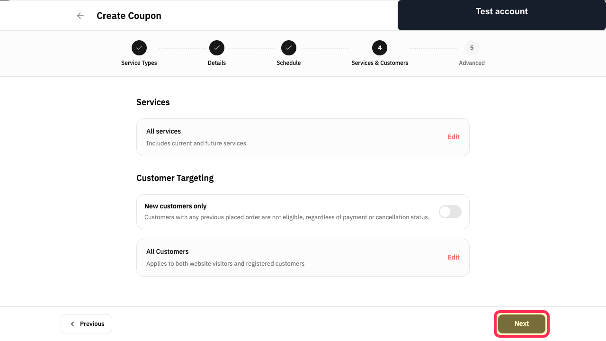This screenshot has width=606, height=341.
Task: Click the All Customers card
Action: coord(303,258)
